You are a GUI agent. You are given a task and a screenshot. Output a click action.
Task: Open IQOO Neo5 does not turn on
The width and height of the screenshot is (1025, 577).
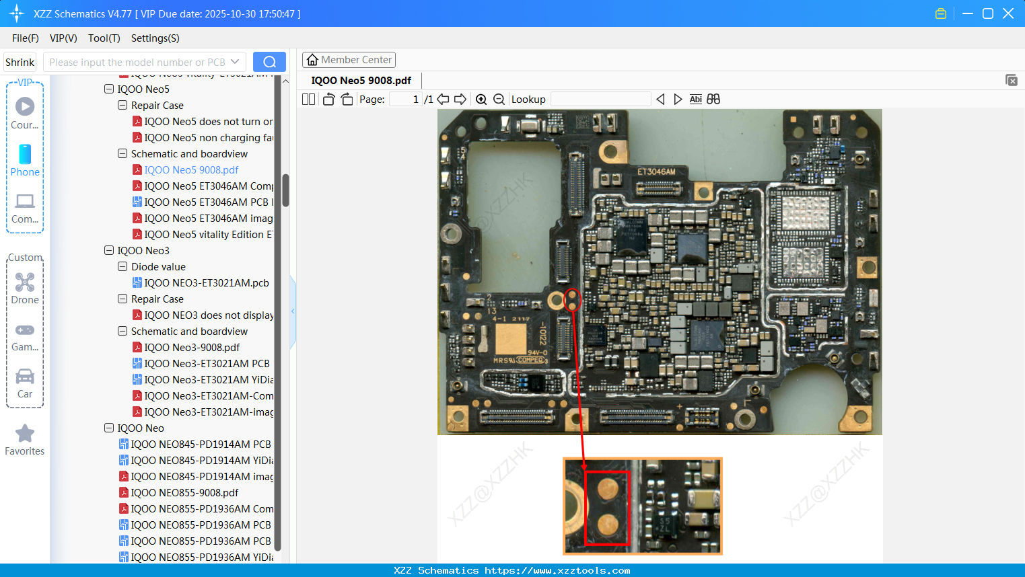click(203, 122)
